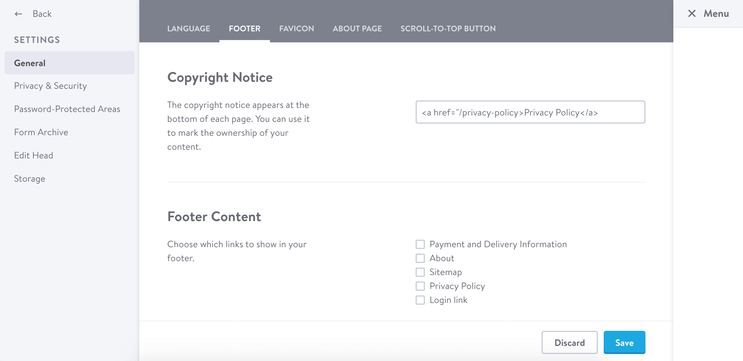
Task: Click inside the copyright notice text field
Action: coord(531,112)
